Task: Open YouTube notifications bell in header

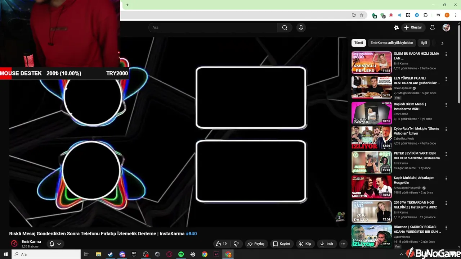Action: click(433, 28)
